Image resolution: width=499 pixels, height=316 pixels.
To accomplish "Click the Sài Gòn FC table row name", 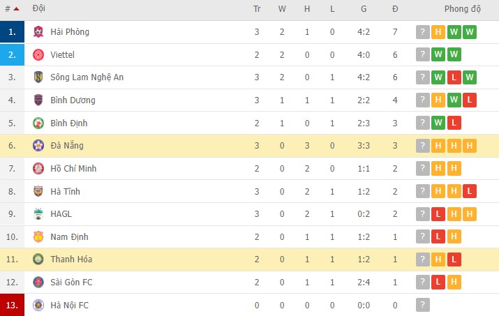I will point(70,282).
